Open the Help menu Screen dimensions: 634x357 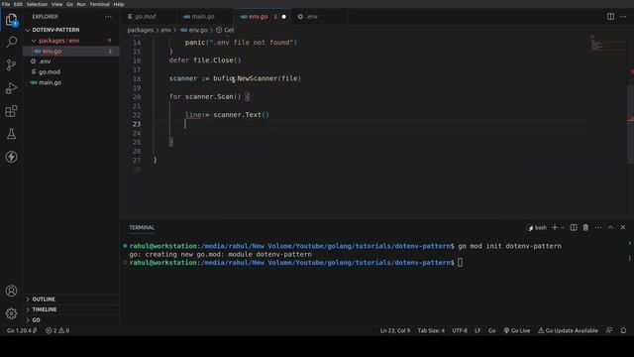119,4
